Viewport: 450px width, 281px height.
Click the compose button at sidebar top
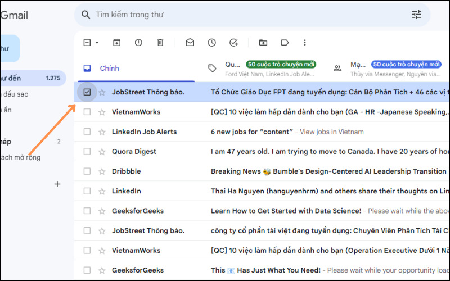pyautogui.click(x=10, y=48)
